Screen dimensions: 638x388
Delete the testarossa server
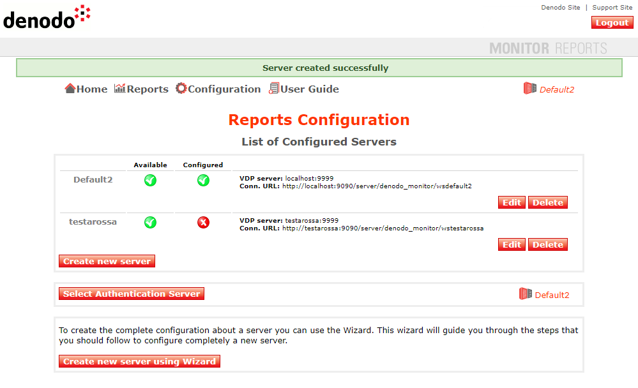pos(548,245)
